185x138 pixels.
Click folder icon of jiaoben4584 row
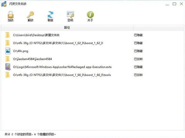8,59
